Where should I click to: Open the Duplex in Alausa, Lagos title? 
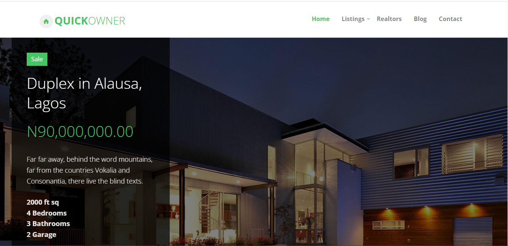(84, 93)
